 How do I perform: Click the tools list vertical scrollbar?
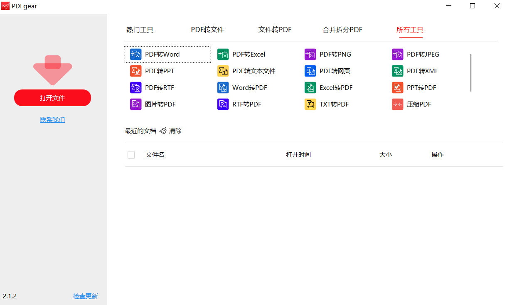pyautogui.click(x=471, y=73)
